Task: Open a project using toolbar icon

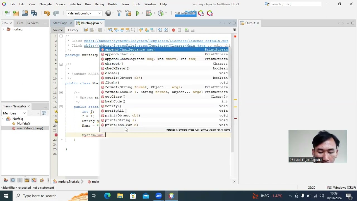Action: (25, 13)
